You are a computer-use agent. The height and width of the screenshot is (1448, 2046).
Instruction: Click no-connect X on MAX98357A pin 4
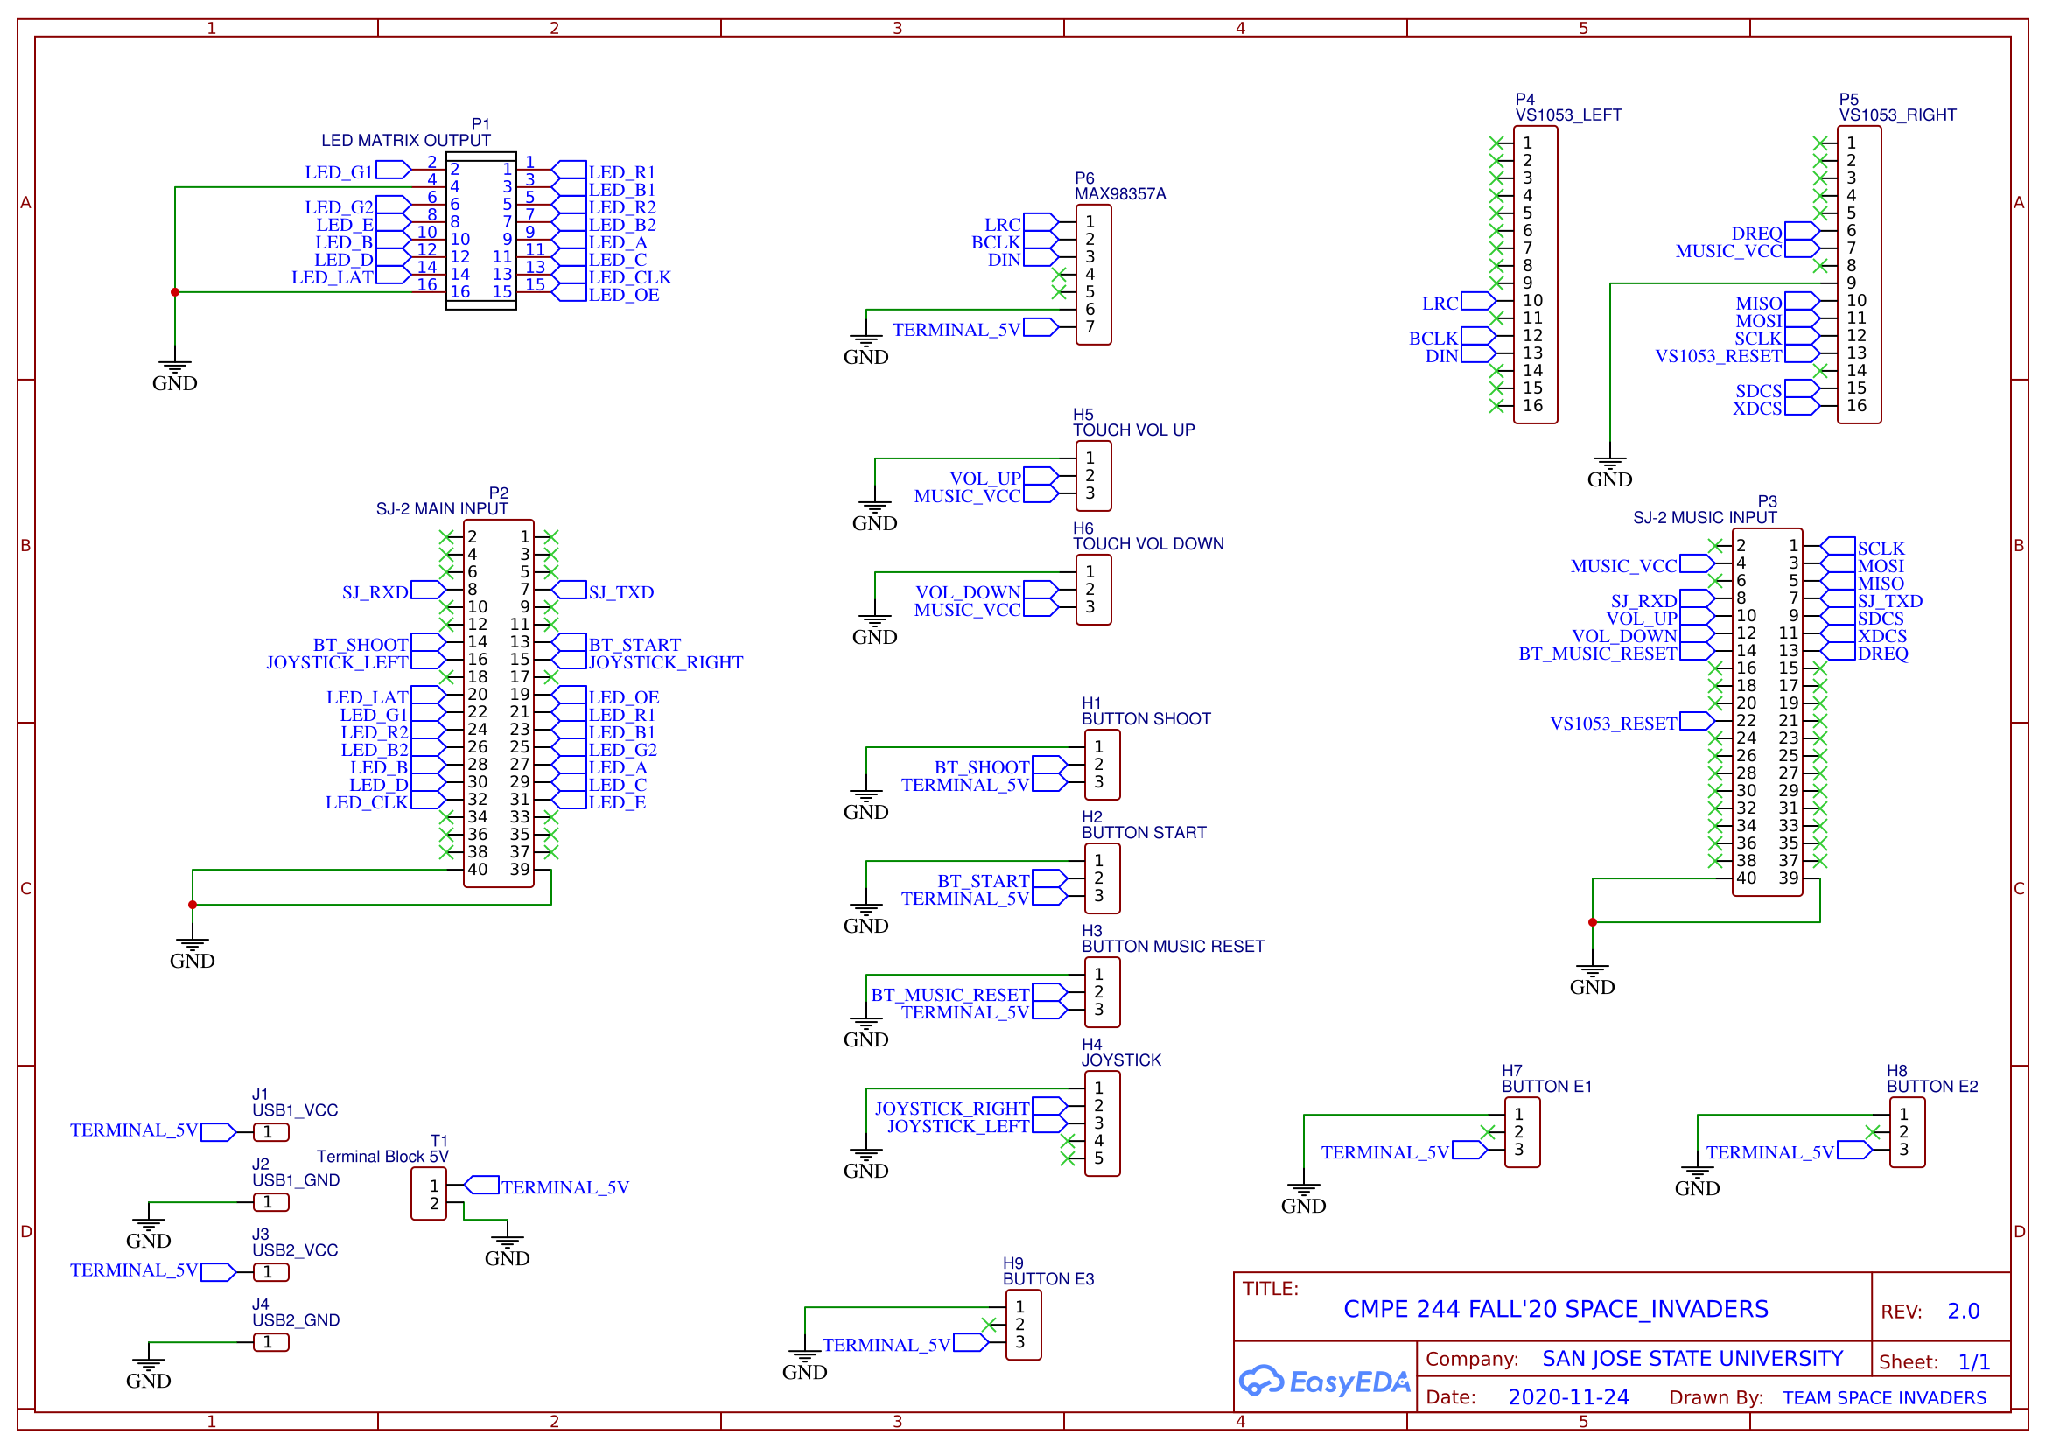tap(1059, 275)
